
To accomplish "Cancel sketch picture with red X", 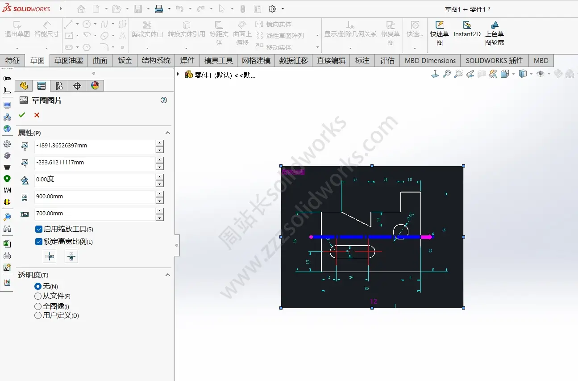I will (x=37, y=115).
